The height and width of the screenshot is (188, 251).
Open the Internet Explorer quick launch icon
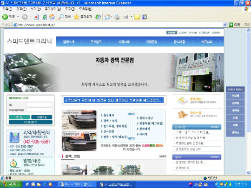click(x=44, y=184)
